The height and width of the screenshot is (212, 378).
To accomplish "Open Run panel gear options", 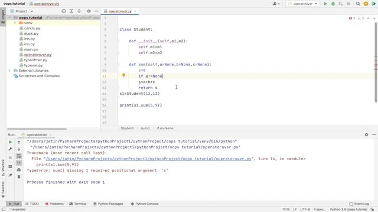I will click(x=366, y=135).
